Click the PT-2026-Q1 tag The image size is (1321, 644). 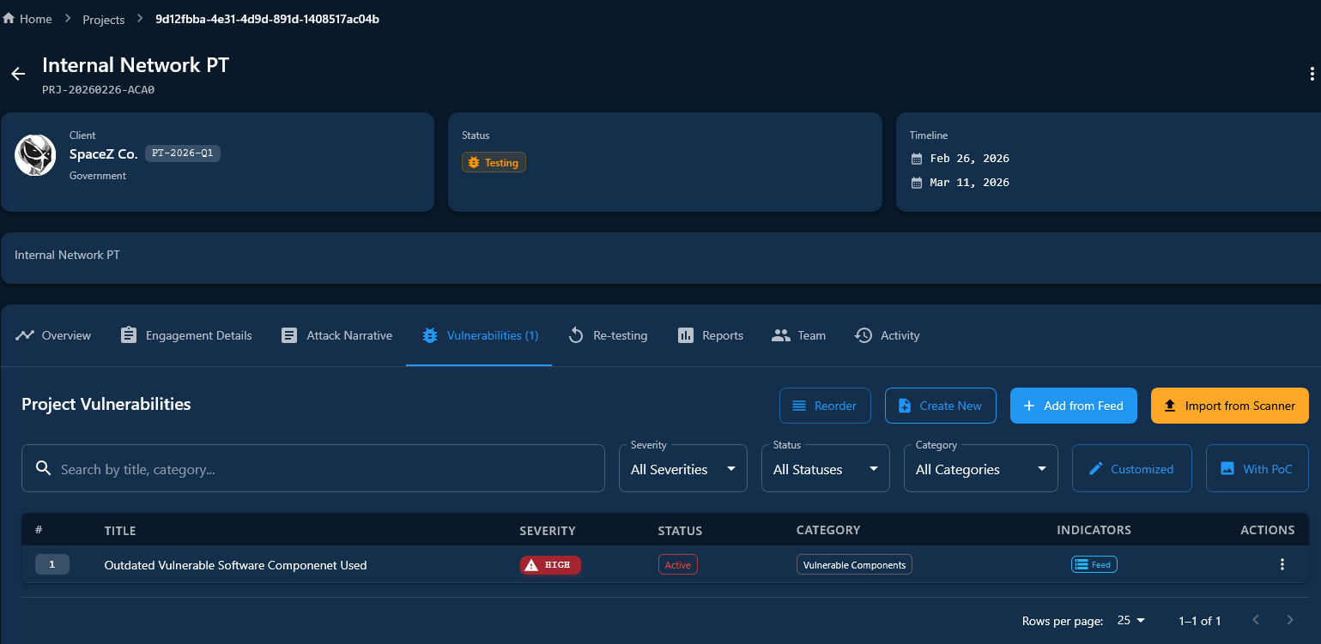[x=183, y=153]
